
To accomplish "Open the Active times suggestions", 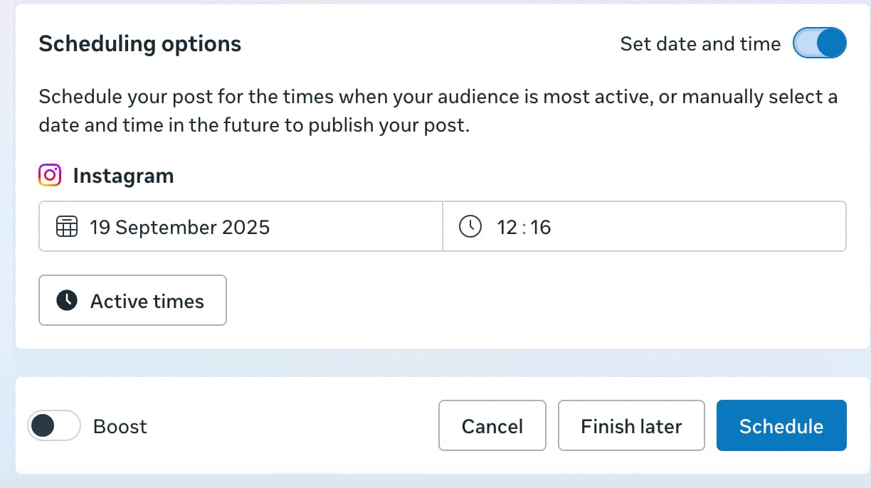I will 132,301.
